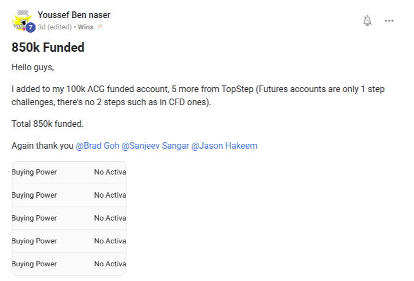Open the author name Youssef Ben naser

tap(74, 15)
